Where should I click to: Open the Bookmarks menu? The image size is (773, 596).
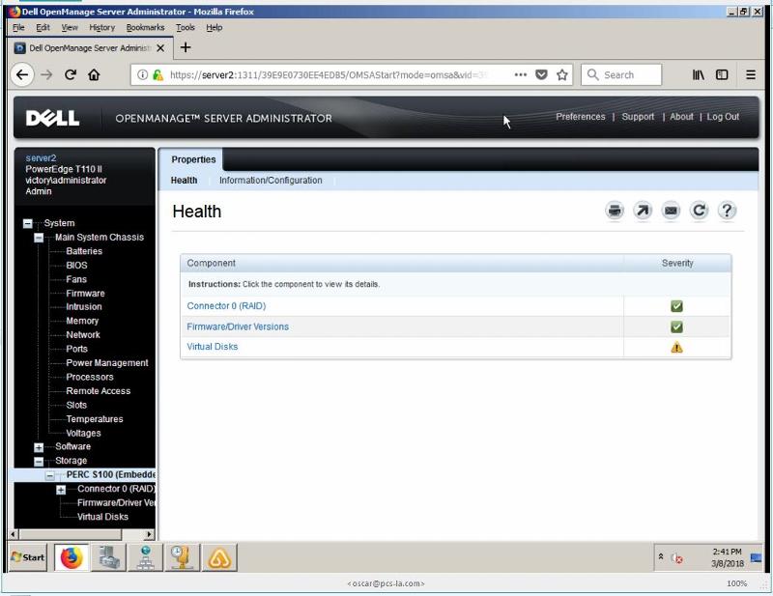146,28
